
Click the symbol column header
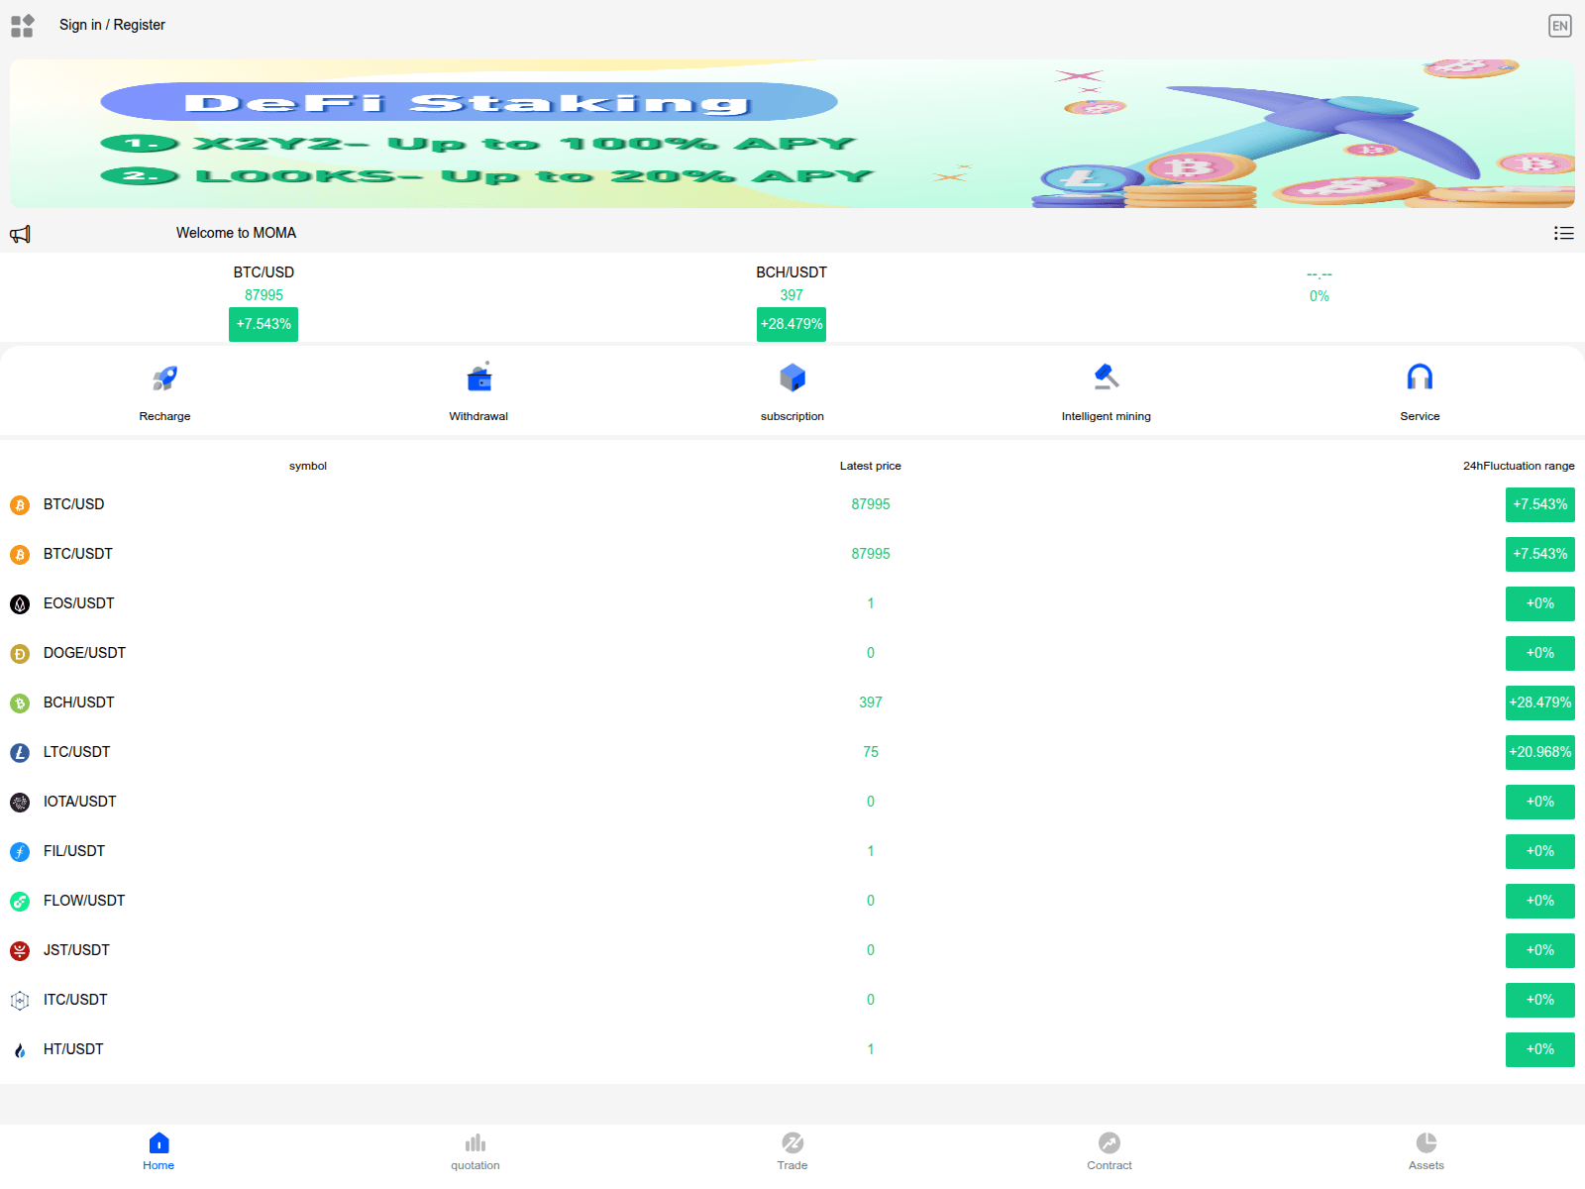pyautogui.click(x=308, y=466)
